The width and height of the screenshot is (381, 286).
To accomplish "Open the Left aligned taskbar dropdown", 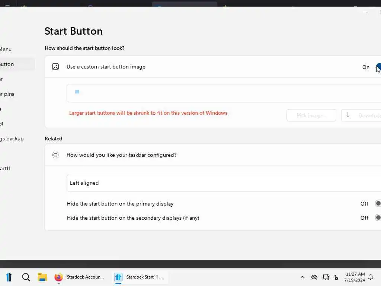I will (x=223, y=183).
